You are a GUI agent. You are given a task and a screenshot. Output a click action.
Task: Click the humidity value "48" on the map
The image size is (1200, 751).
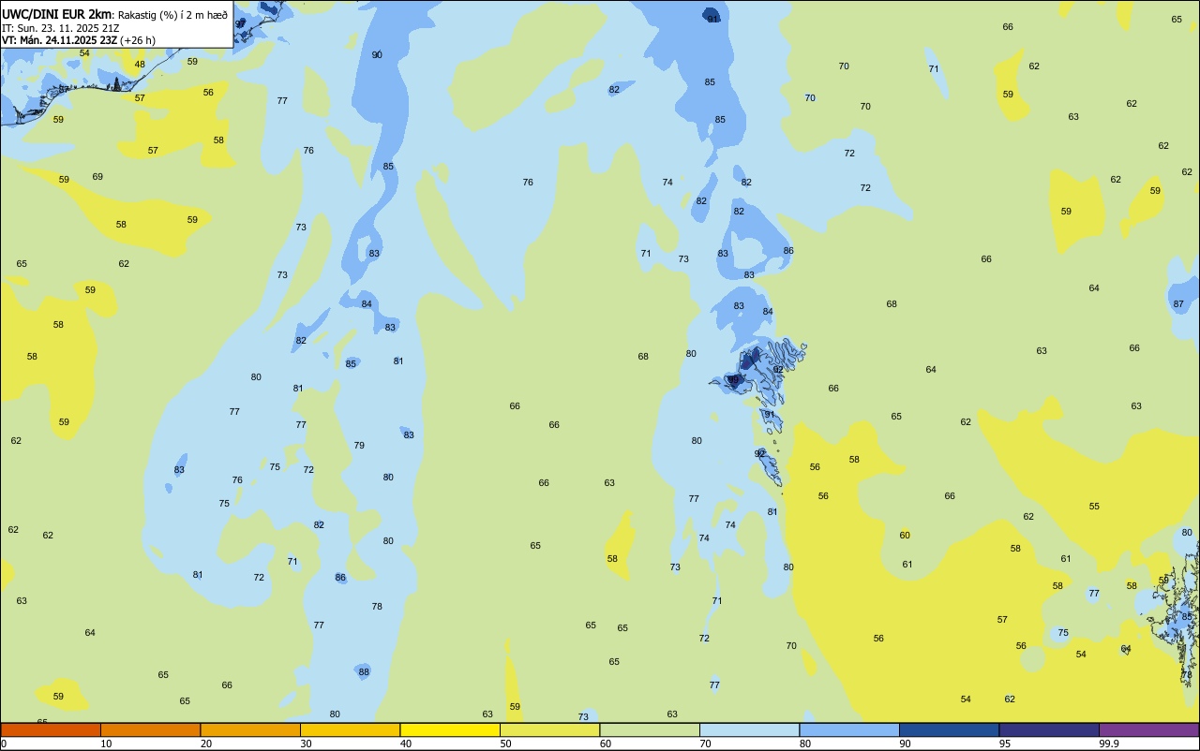click(x=140, y=65)
